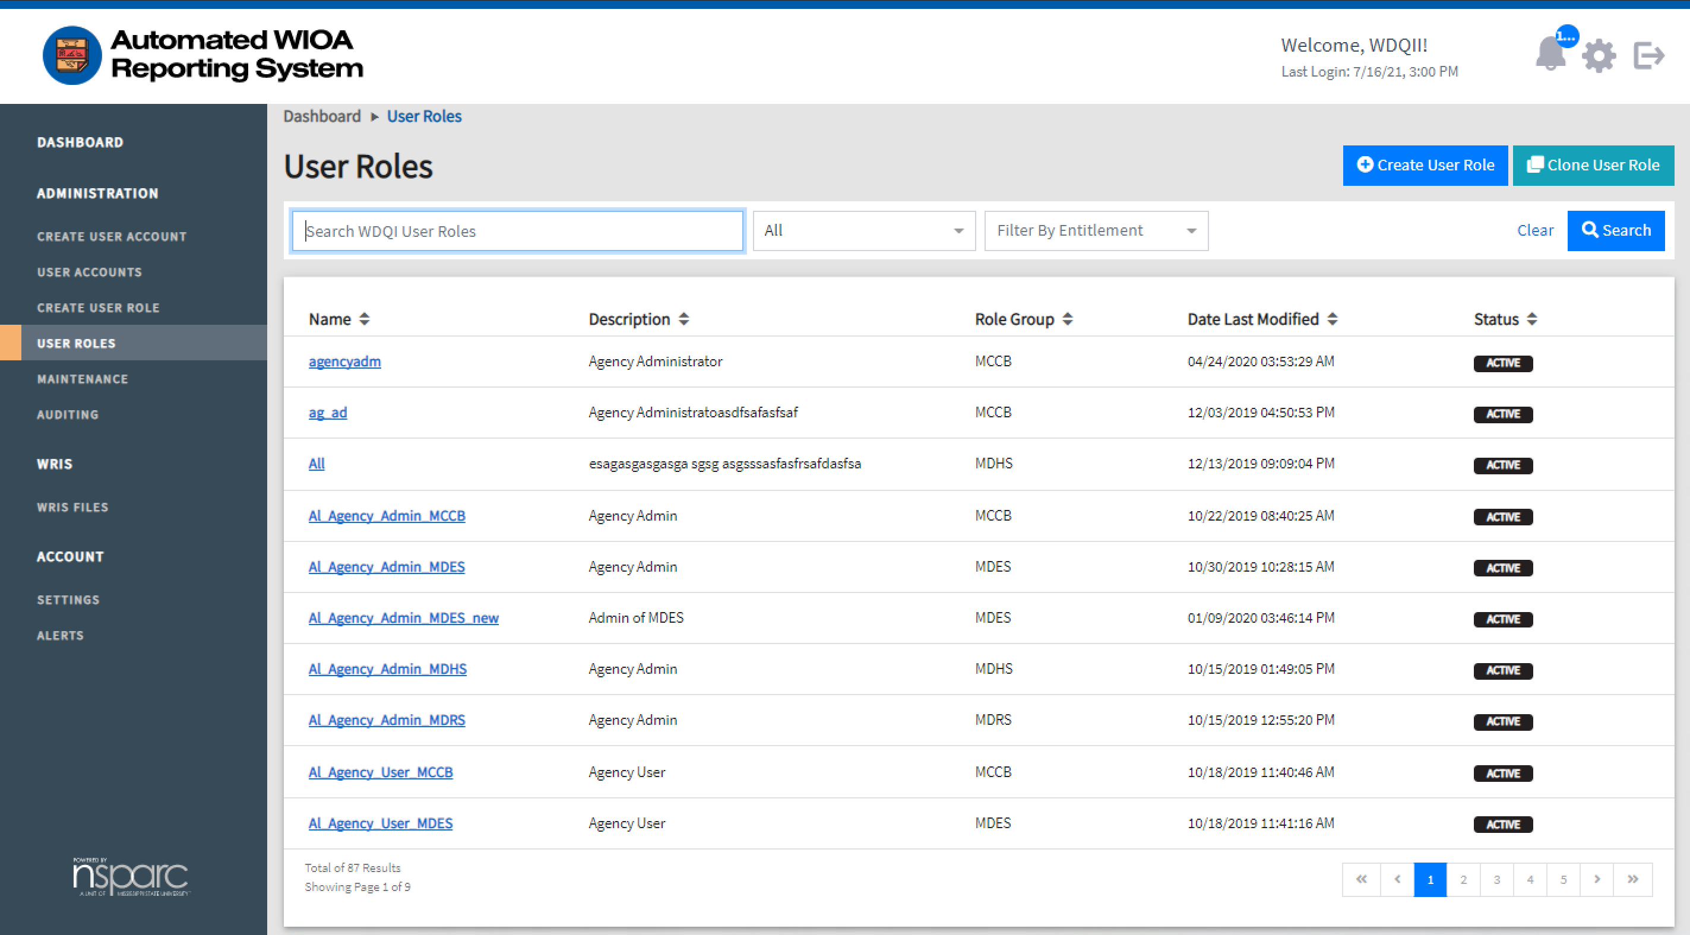Viewport: 1690px width, 935px height.
Task: Select Auditing from the sidebar menu
Action: (68, 414)
